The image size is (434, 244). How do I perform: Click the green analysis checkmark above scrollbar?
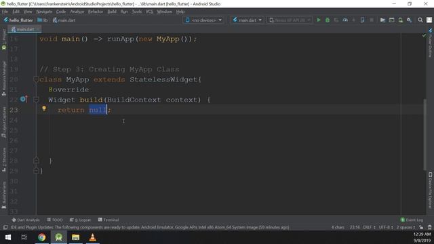click(x=424, y=35)
